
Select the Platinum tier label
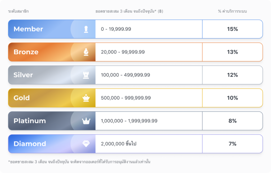(x=30, y=121)
